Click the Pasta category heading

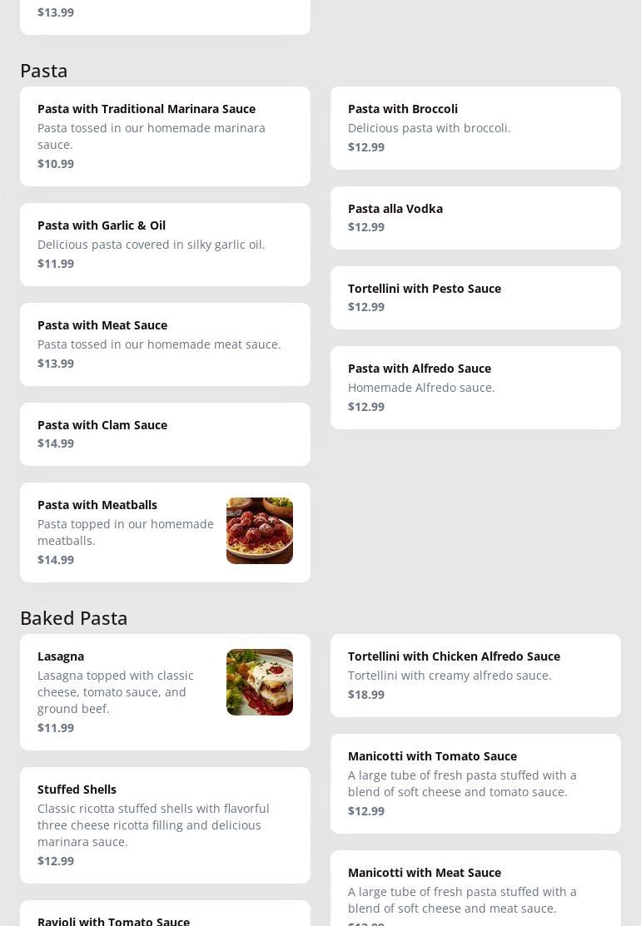coord(44,71)
